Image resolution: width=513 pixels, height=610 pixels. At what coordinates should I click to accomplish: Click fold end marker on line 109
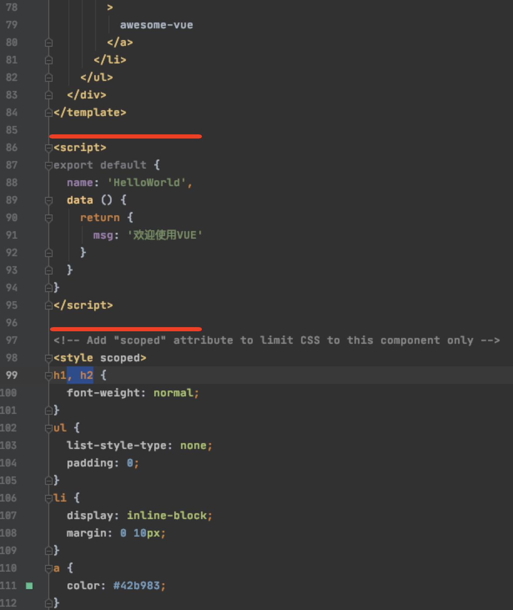point(49,551)
